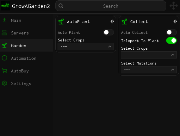Image resolution: width=180 pixels, height=136 pixels.
Task: Click the move window arrows icon
Action: [174, 6]
